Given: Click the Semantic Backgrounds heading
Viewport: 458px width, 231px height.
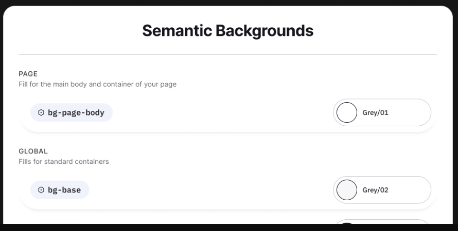Looking at the screenshot, I should point(228,31).
